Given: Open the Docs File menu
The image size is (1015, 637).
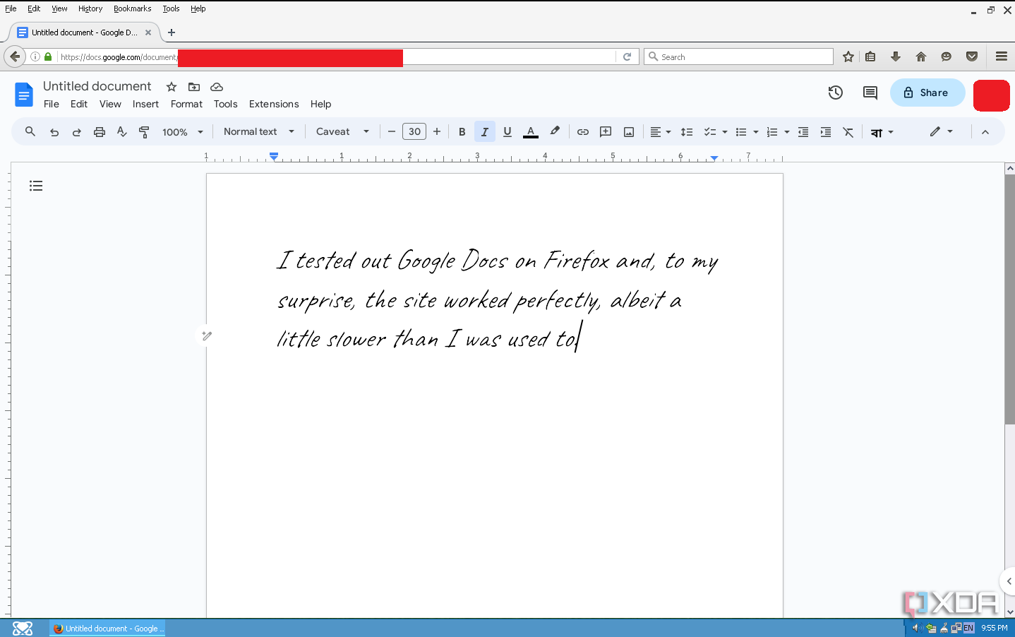Looking at the screenshot, I should tap(52, 104).
